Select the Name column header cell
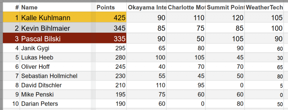 [x=55, y=7]
